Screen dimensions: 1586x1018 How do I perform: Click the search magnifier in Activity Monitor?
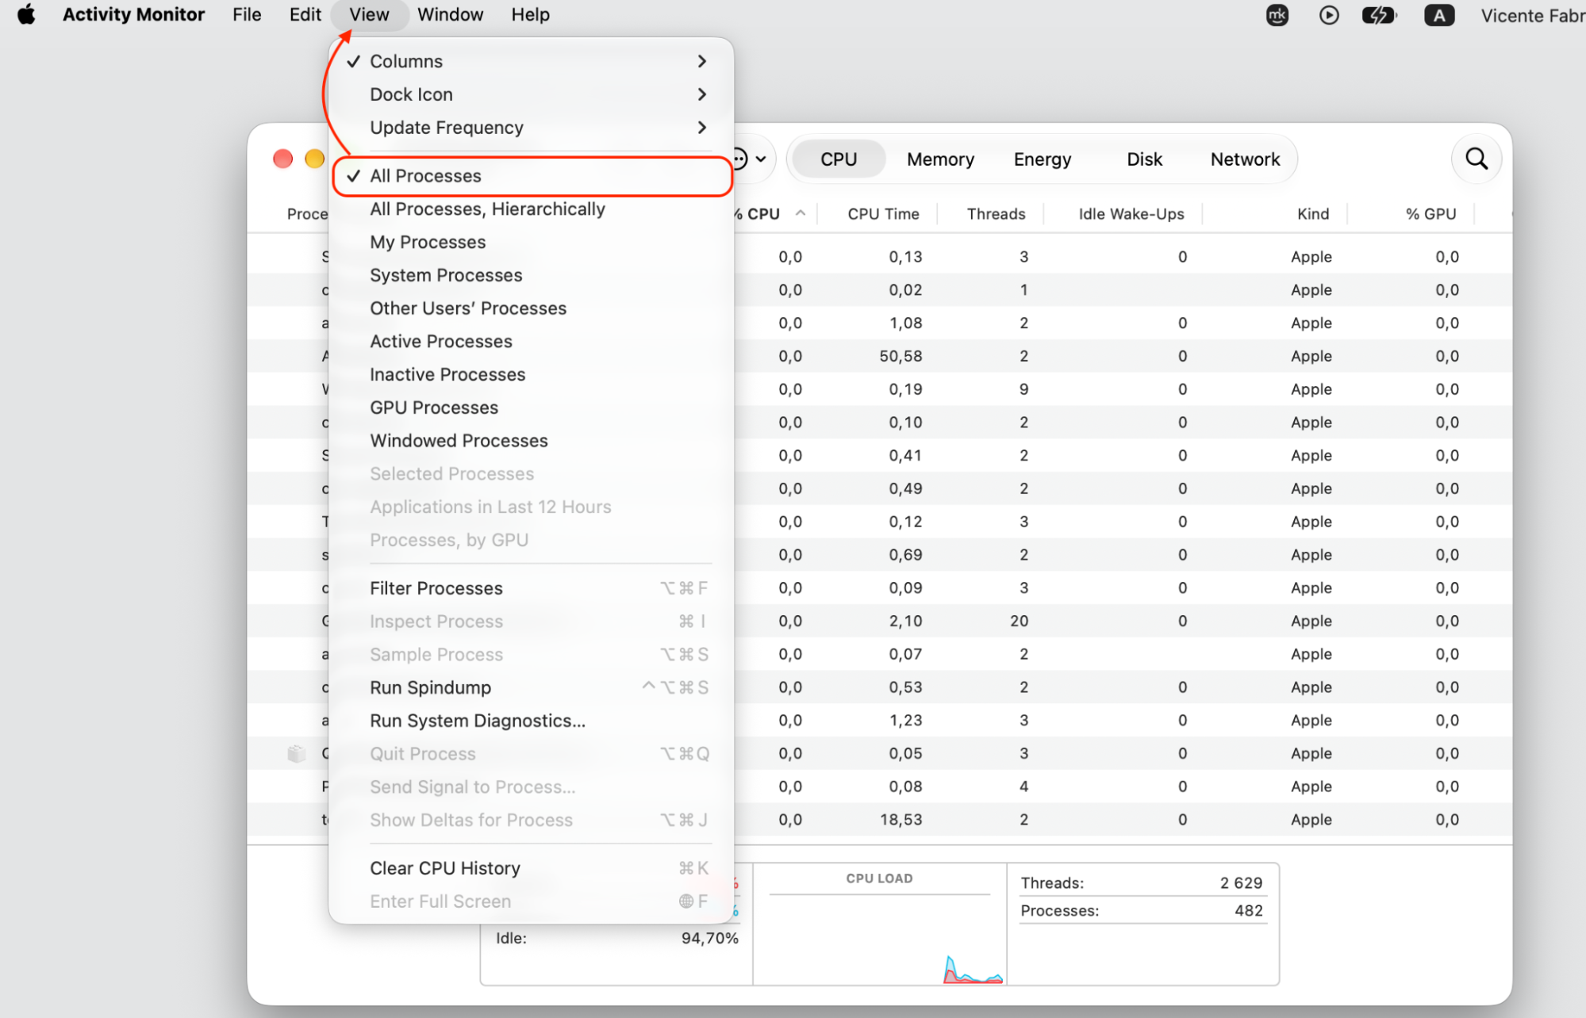tap(1476, 159)
